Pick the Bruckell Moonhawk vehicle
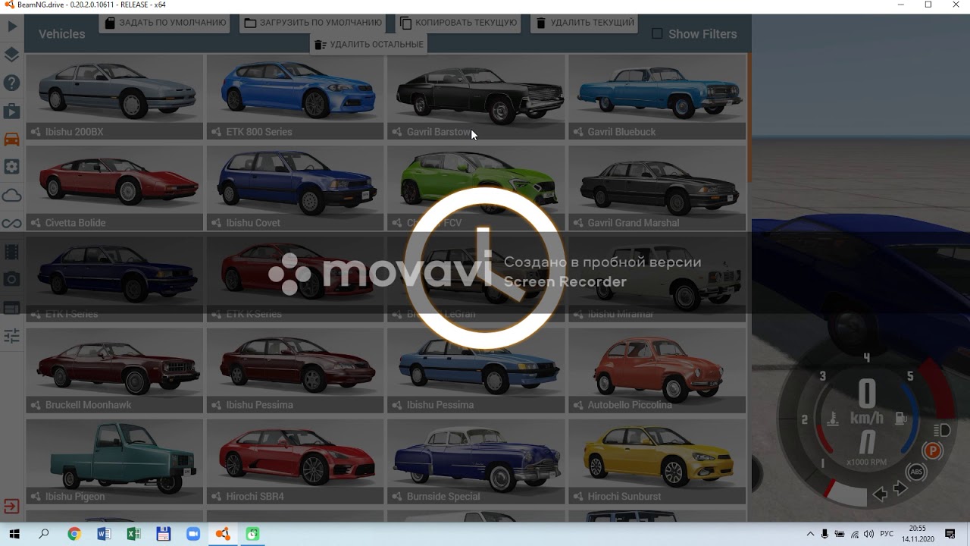Image resolution: width=970 pixels, height=546 pixels. 114,370
